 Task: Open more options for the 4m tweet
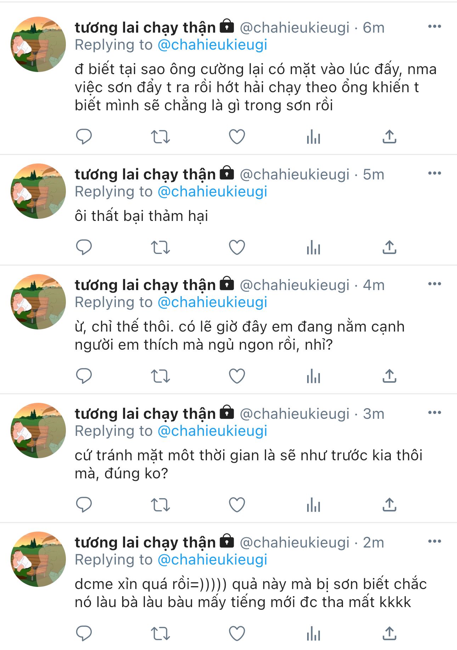[435, 284]
